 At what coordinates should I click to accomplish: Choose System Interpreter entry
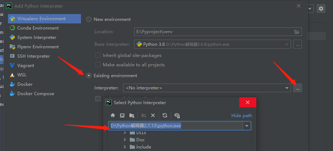pyautogui.click(x=37, y=37)
